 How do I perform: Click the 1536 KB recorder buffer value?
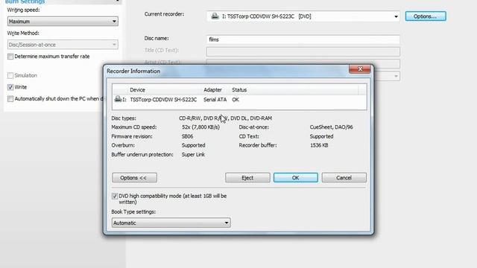(x=319, y=145)
